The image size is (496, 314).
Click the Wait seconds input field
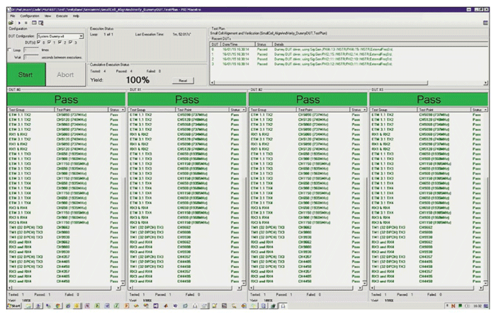tap(31, 57)
